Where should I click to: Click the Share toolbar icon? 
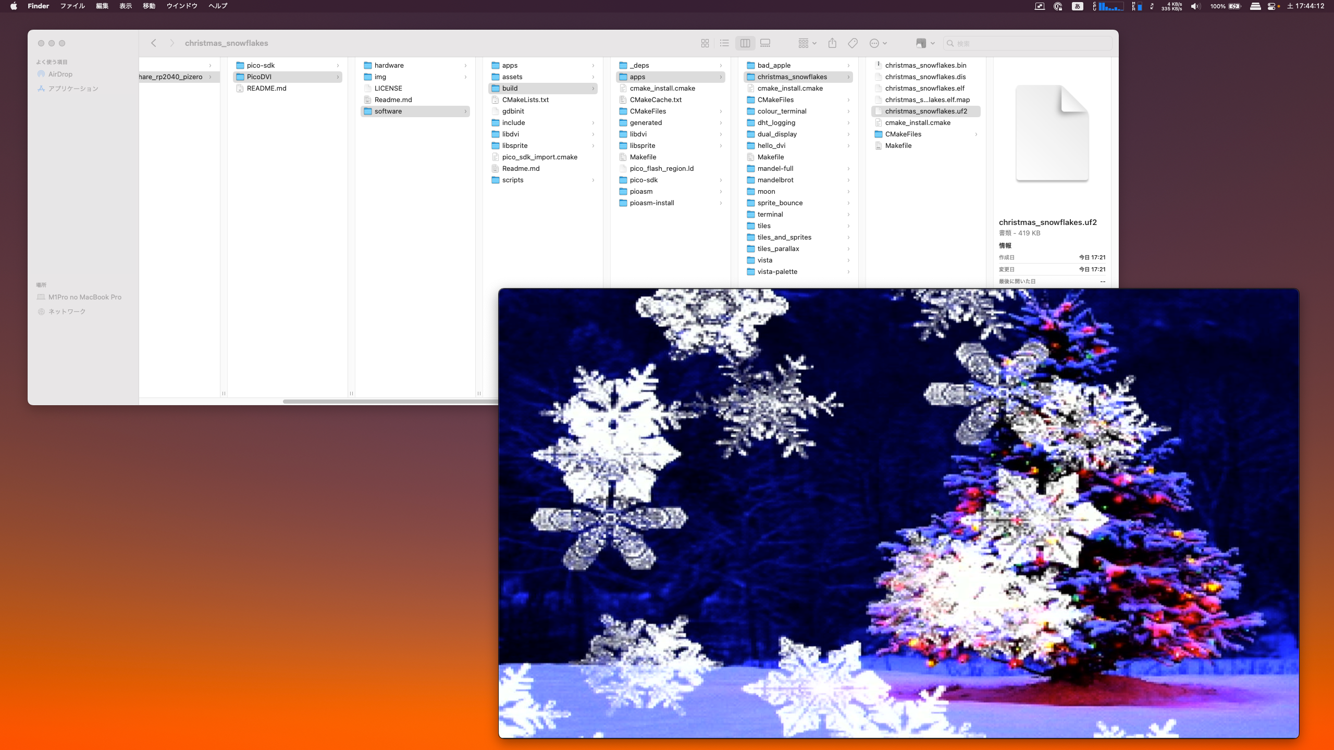[832, 43]
